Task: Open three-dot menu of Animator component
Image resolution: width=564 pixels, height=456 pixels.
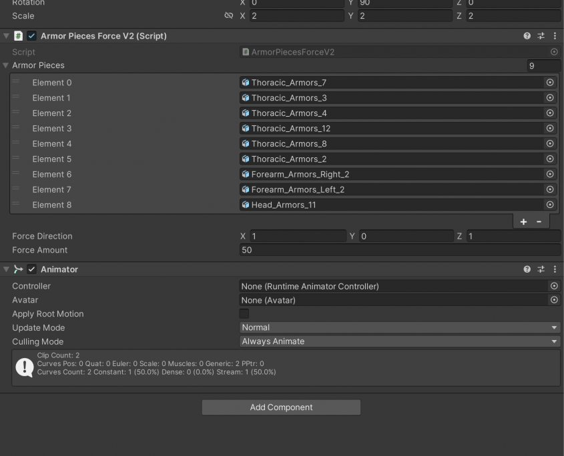Action: (x=554, y=269)
